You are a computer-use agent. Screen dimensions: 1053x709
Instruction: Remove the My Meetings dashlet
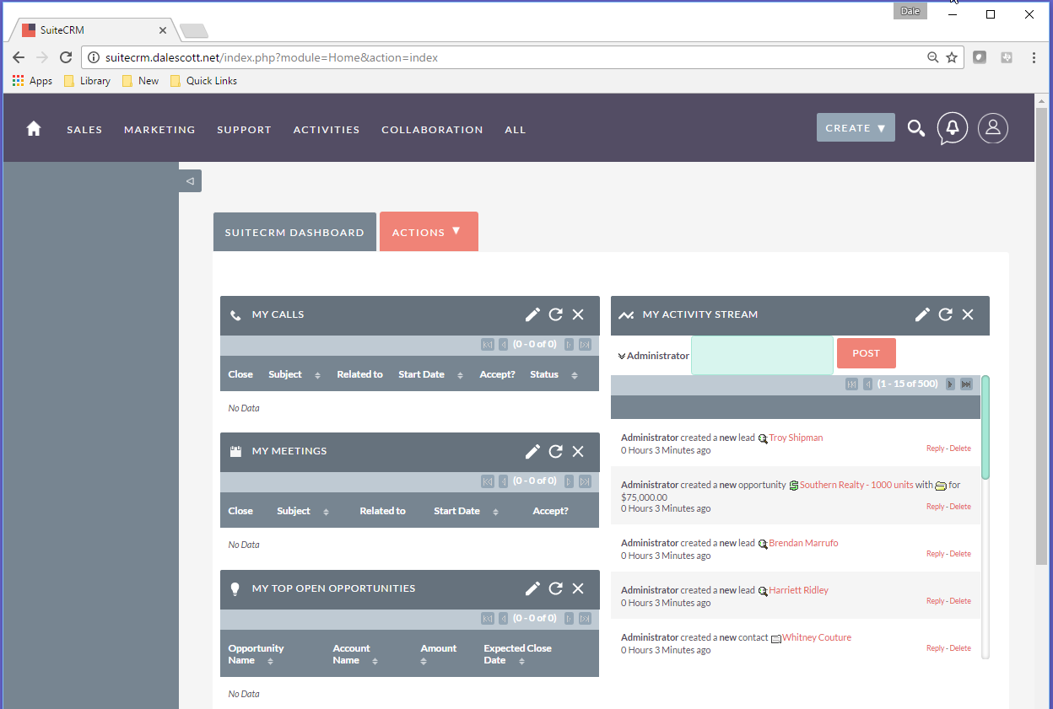578,451
